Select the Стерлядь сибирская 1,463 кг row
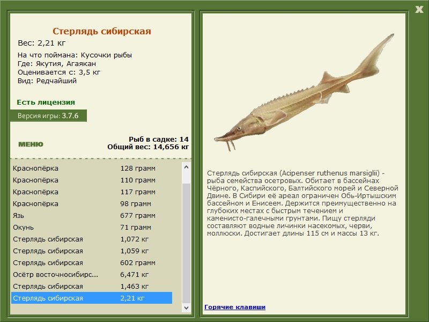Screen dimensions: 429x322 [92, 286]
